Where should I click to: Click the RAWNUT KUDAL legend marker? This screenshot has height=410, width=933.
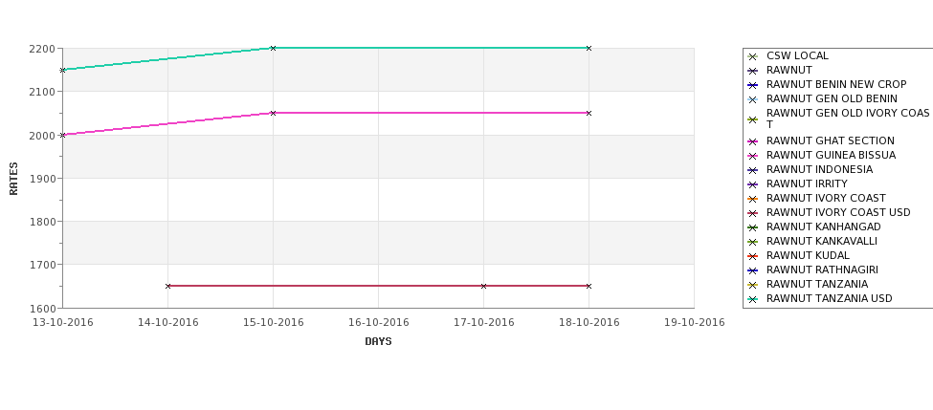click(x=753, y=256)
